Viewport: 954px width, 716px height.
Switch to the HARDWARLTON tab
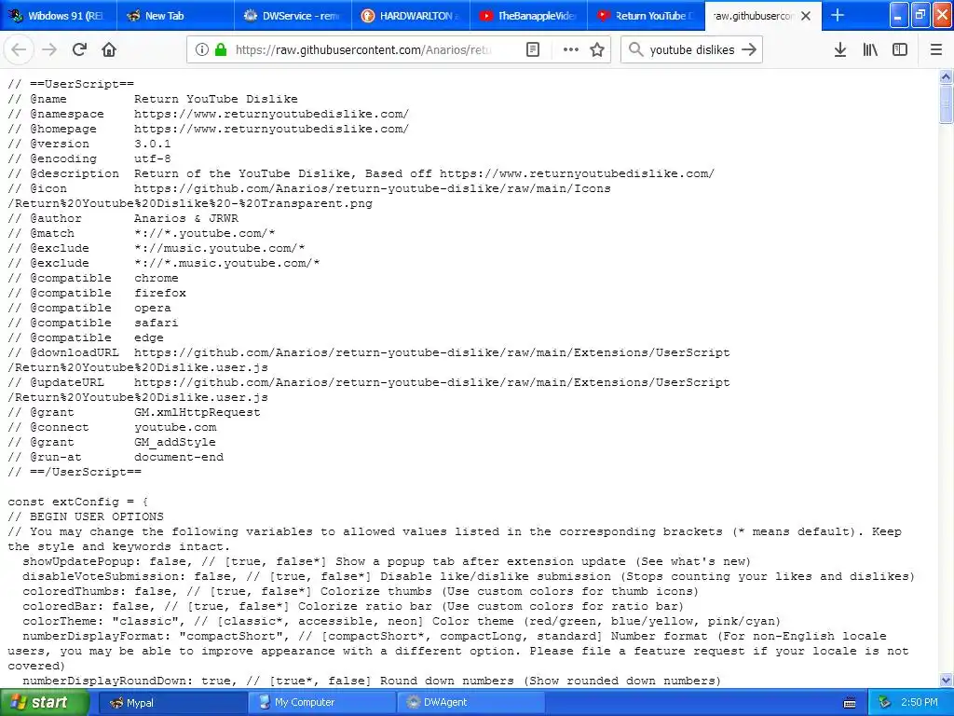pos(411,16)
